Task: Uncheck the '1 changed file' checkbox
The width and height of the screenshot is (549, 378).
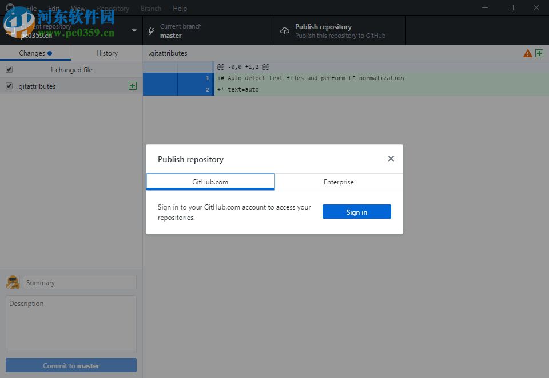Action: (8, 69)
